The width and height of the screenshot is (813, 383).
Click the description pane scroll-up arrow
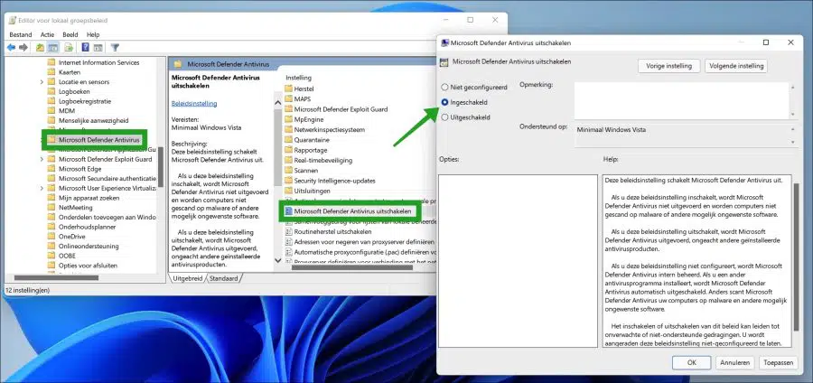pos(278,103)
